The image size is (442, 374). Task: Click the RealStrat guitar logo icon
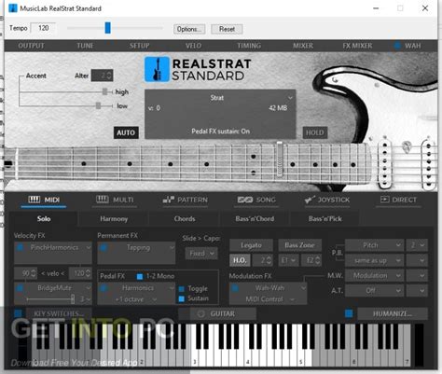point(157,69)
